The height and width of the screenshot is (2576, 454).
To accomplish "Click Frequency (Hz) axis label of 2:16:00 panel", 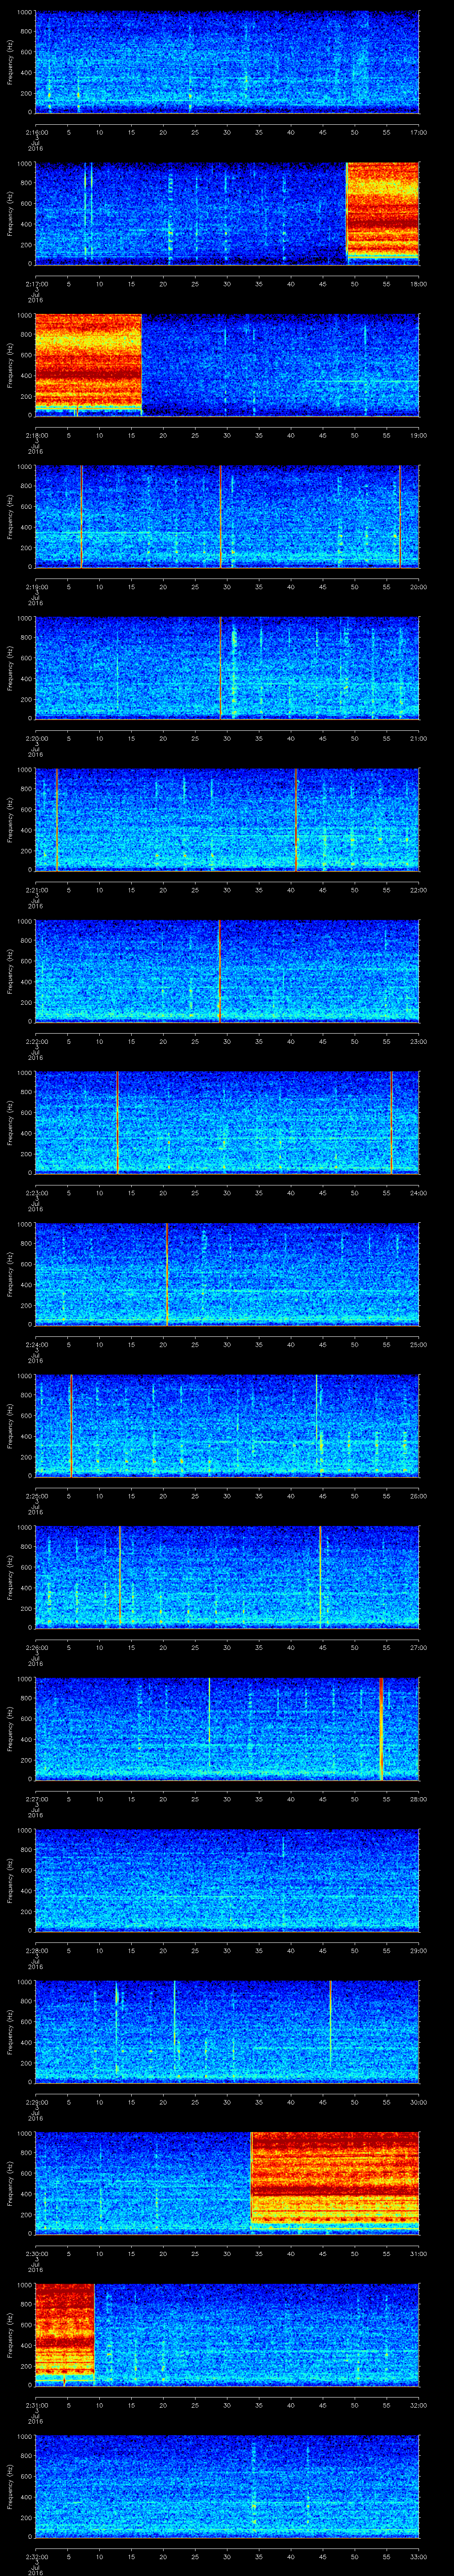I will (10, 62).
